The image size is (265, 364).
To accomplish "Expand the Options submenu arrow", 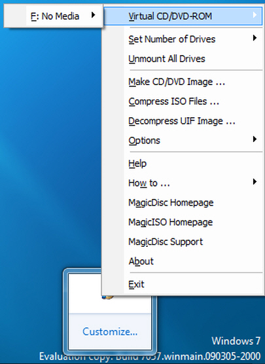I will [x=255, y=139].
